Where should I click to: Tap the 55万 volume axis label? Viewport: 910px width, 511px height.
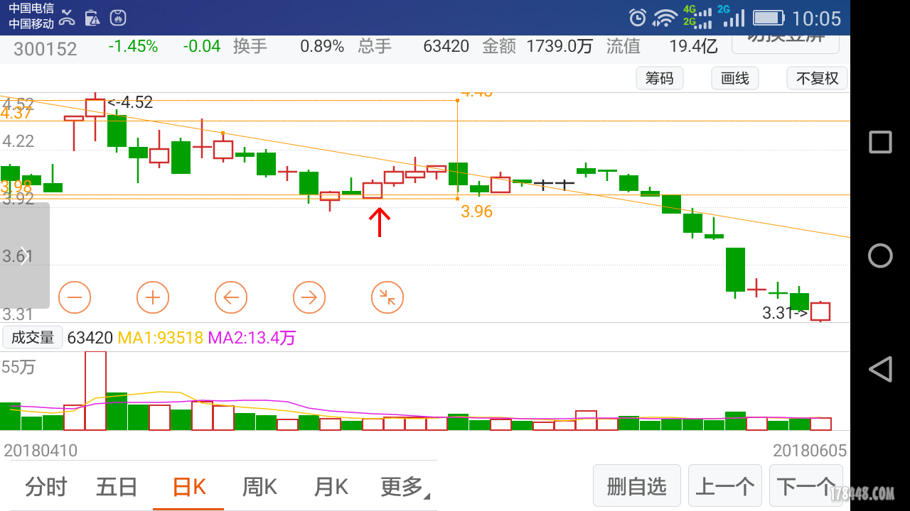coord(19,368)
